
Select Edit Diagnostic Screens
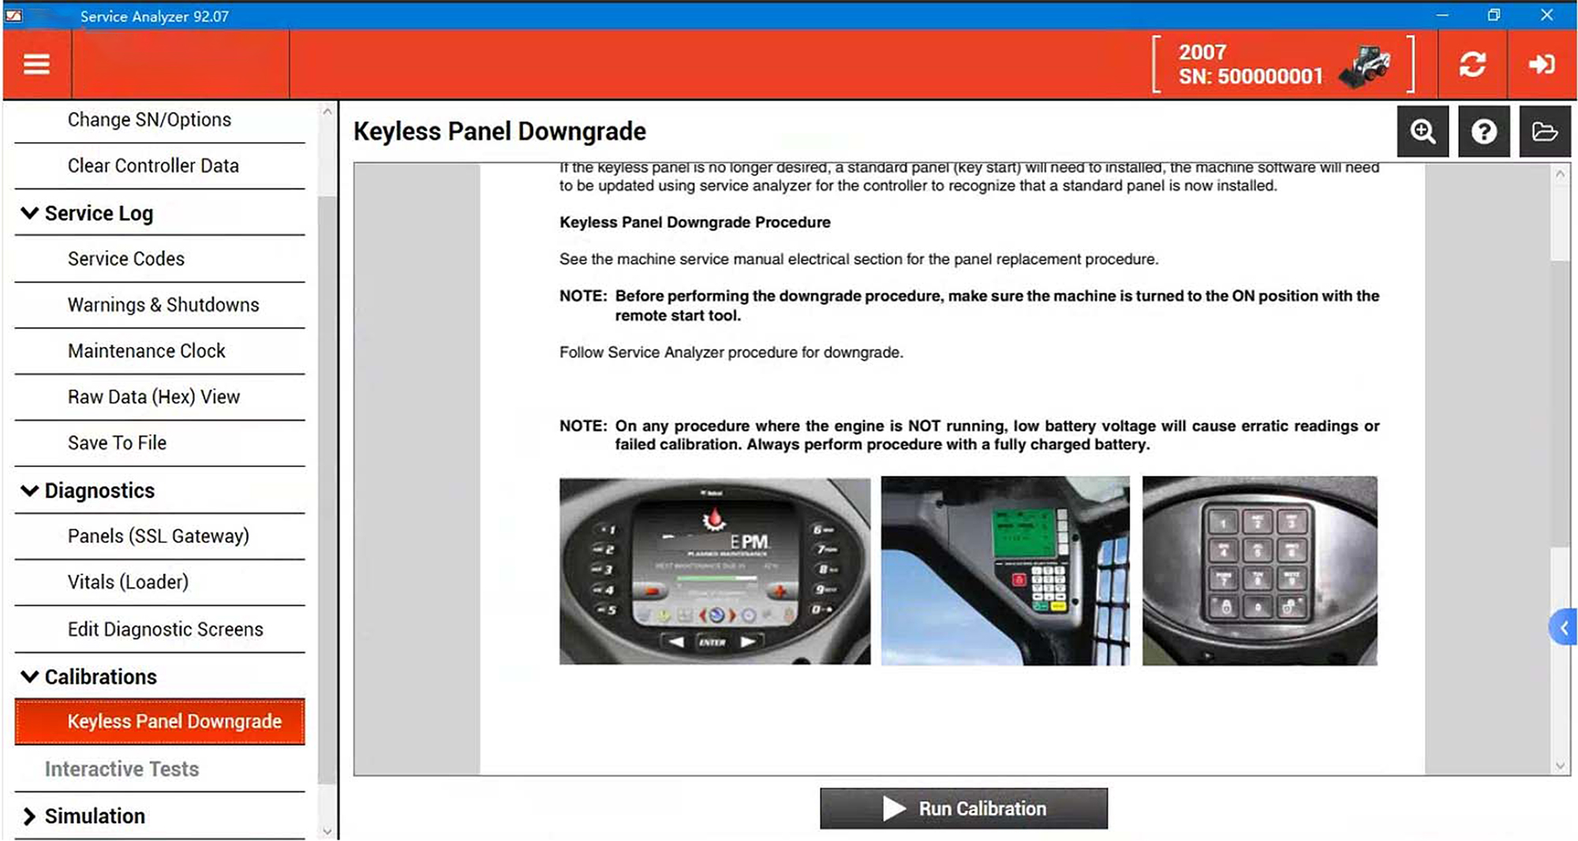click(159, 630)
